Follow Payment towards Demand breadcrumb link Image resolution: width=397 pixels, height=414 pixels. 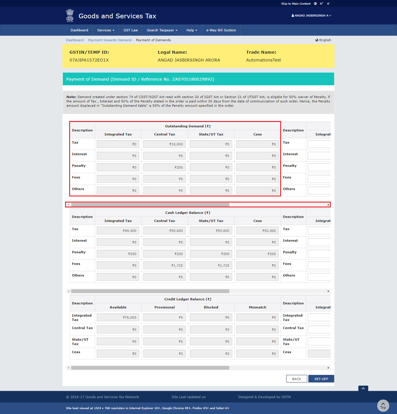coord(110,40)
